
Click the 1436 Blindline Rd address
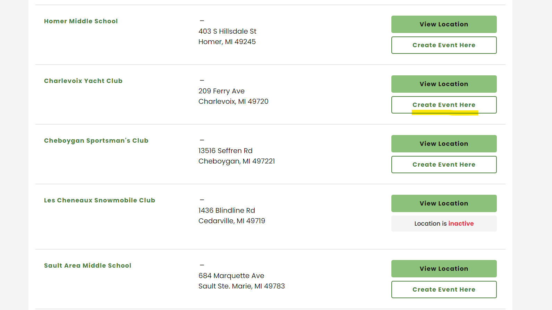(227, 211)
